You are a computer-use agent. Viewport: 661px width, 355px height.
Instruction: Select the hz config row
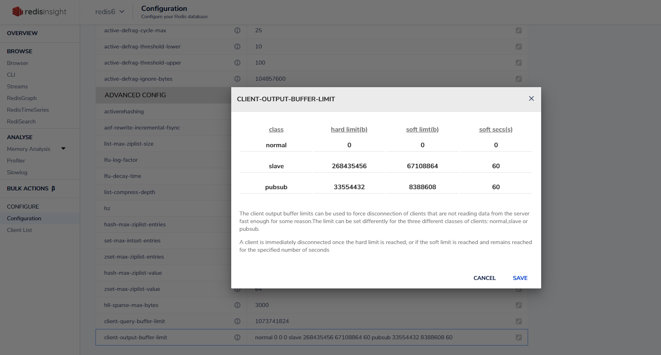point(163,208)
